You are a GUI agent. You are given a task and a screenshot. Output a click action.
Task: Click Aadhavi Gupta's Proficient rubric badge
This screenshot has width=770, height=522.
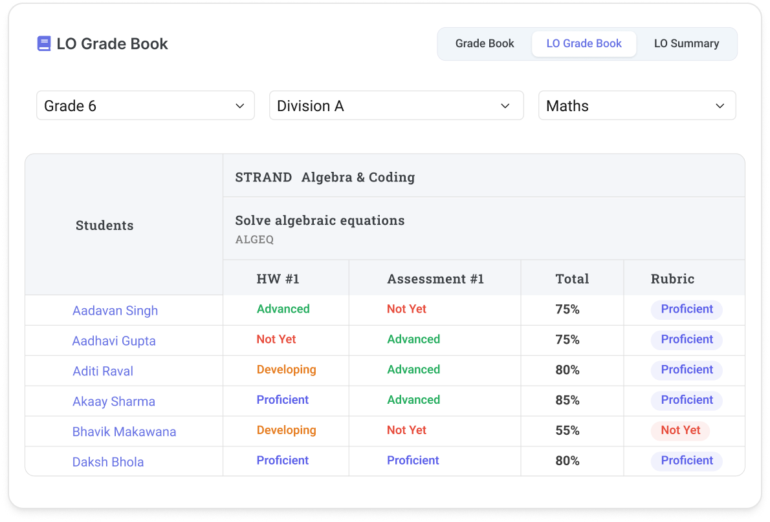[687, 340]
